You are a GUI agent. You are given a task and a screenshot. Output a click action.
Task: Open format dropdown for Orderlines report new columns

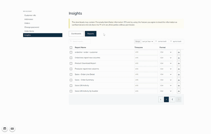[166, 58]
